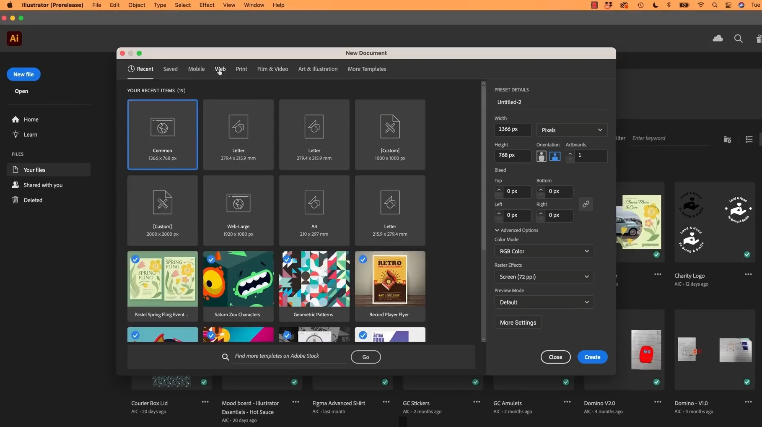Switch to the More Templates tab

pyautogui.click(x=367, y=69)
